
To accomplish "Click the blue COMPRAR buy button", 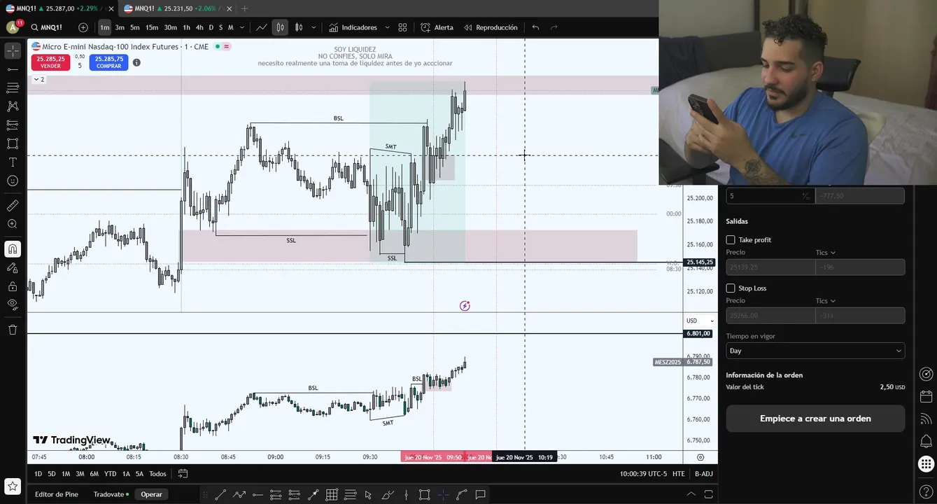I will coord(108,62).
